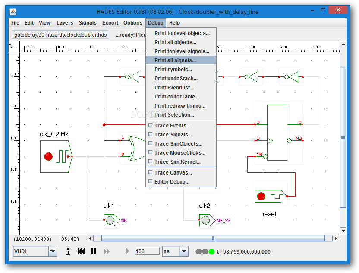Open the ns time unit dropdown

[184, 251]
